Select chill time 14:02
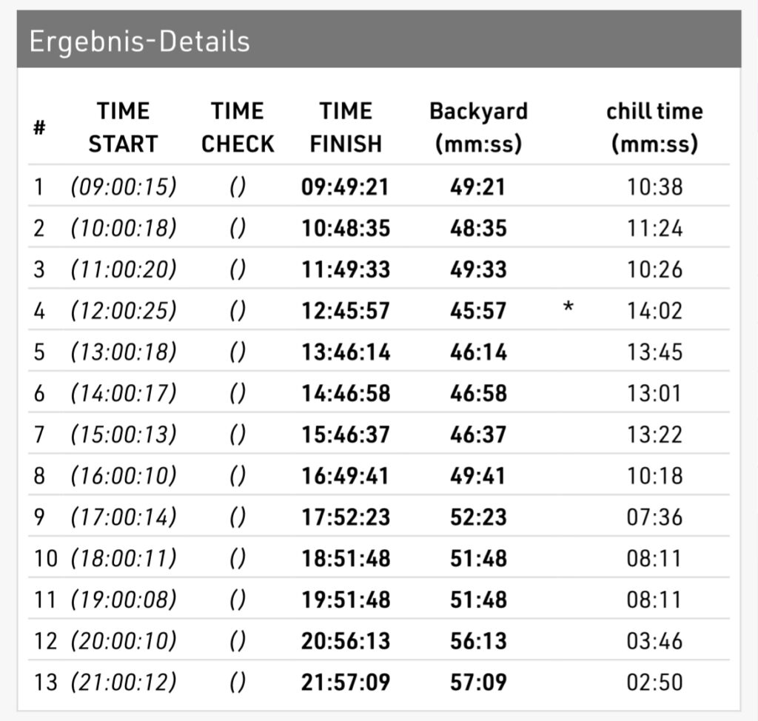 click(x=654, y=311)
